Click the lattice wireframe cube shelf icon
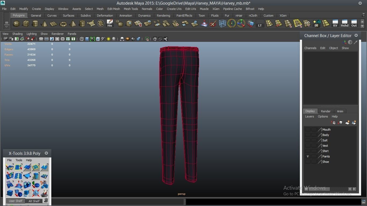The image size is (367, 206). click(222, 24)
